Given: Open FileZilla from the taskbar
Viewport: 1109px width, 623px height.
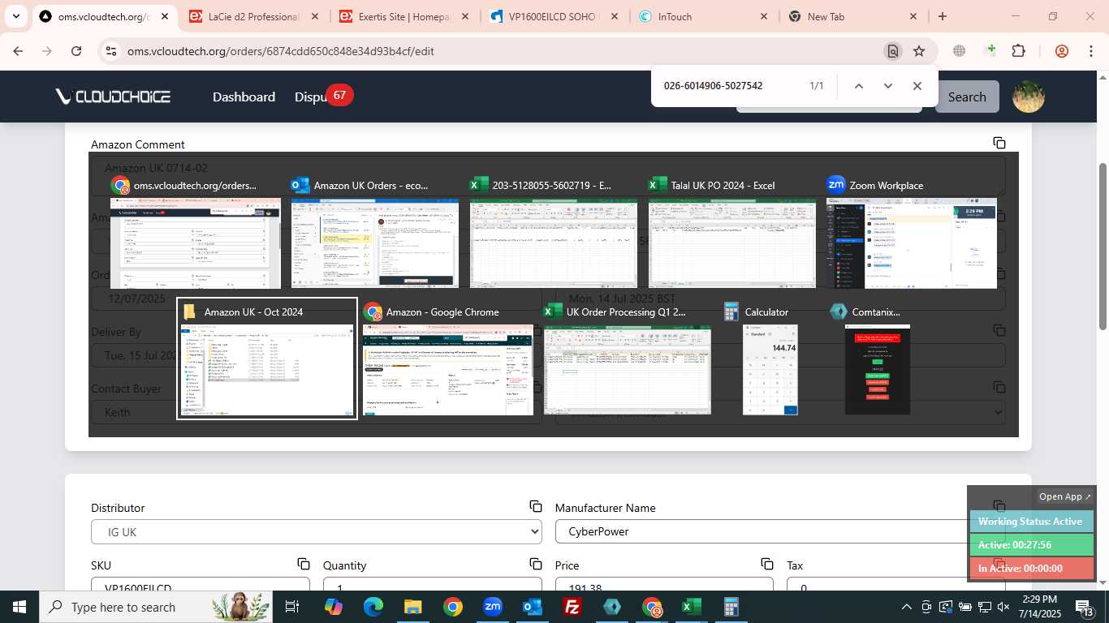Looking at the screenshot, I should click(572, 607).
